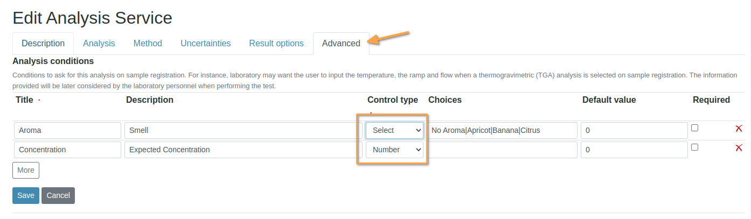751x219 pixels.
Task: Toggle Required checkbox for Concentration
Action: click(x=694, y=147)
